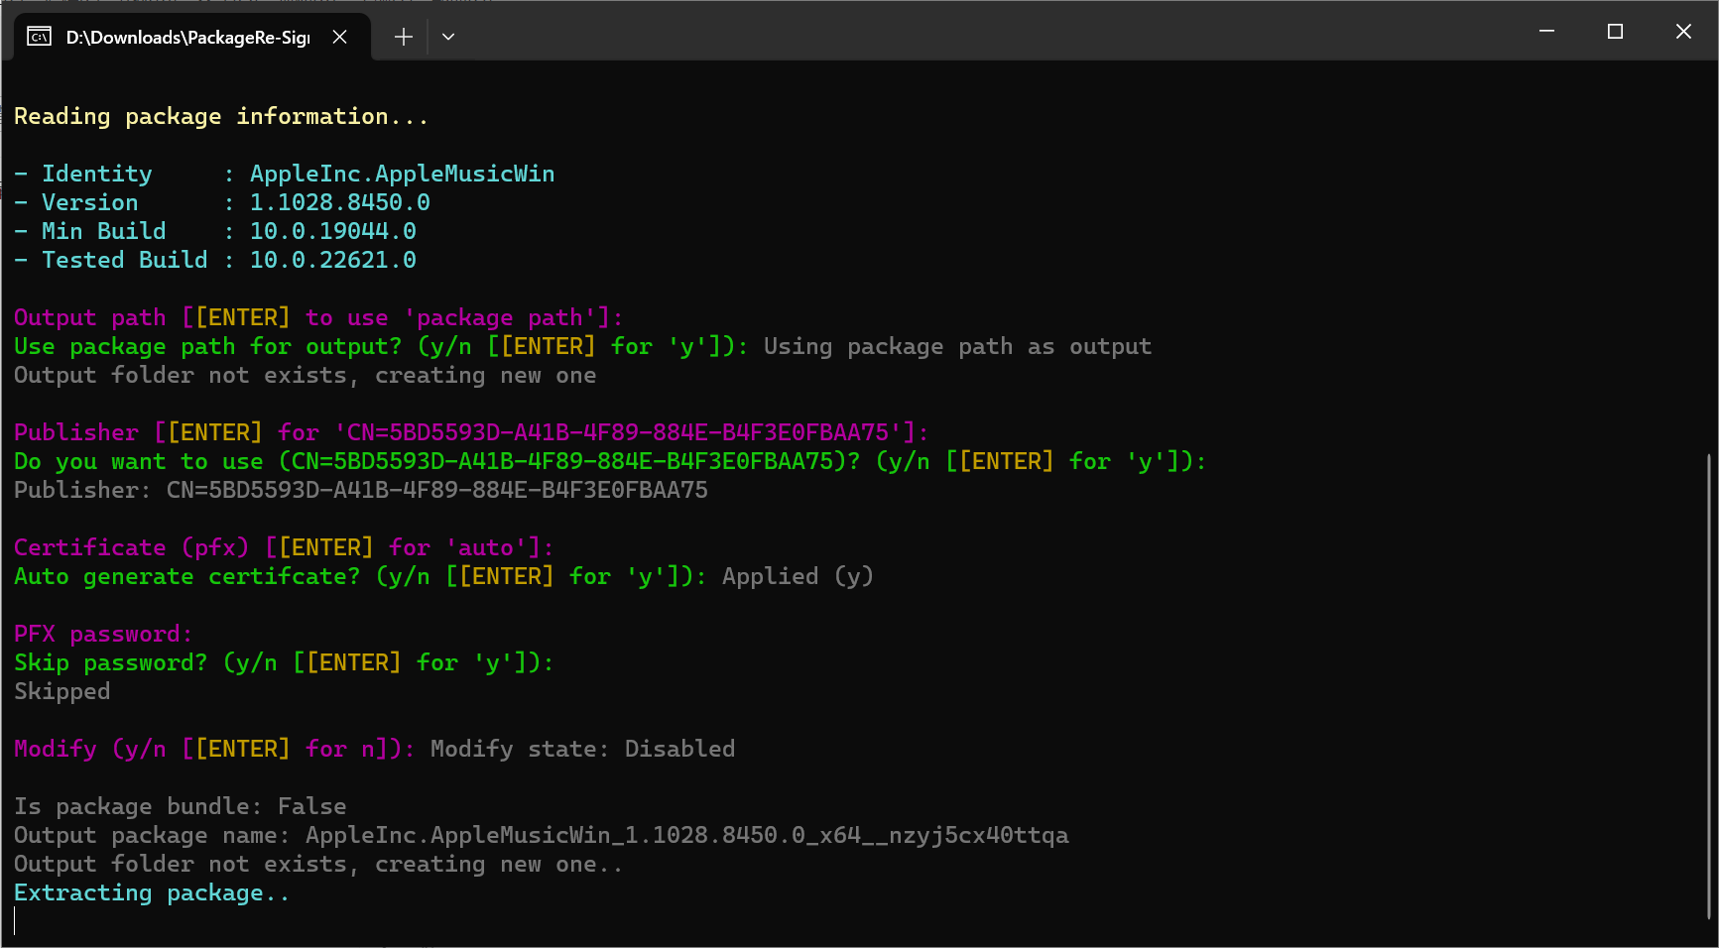Open a new terminal tab with plus
The image size is (1719, 948).
403,37
